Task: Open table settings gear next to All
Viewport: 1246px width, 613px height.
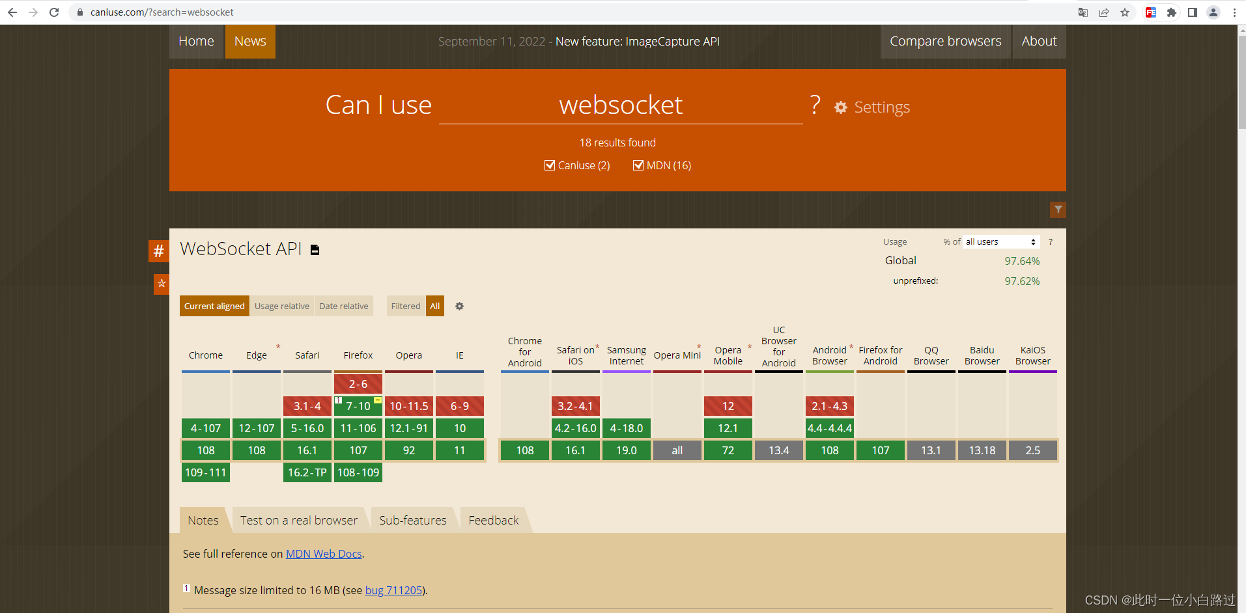Action: coord(459,306)
